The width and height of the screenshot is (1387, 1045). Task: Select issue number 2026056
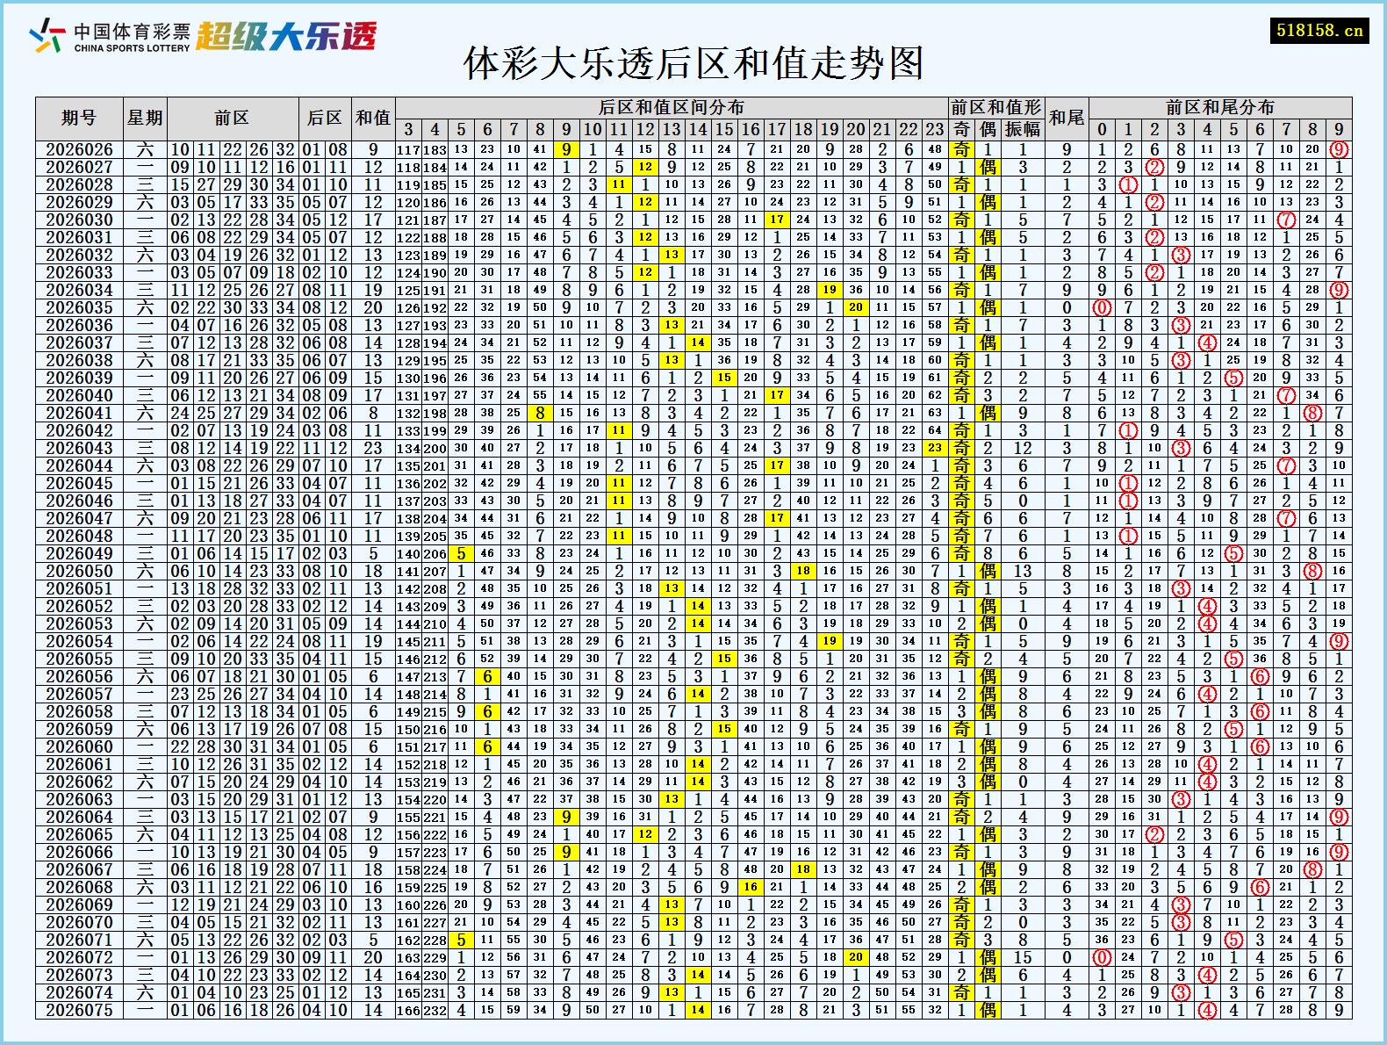pyautogui.click(x=79, y=676)
